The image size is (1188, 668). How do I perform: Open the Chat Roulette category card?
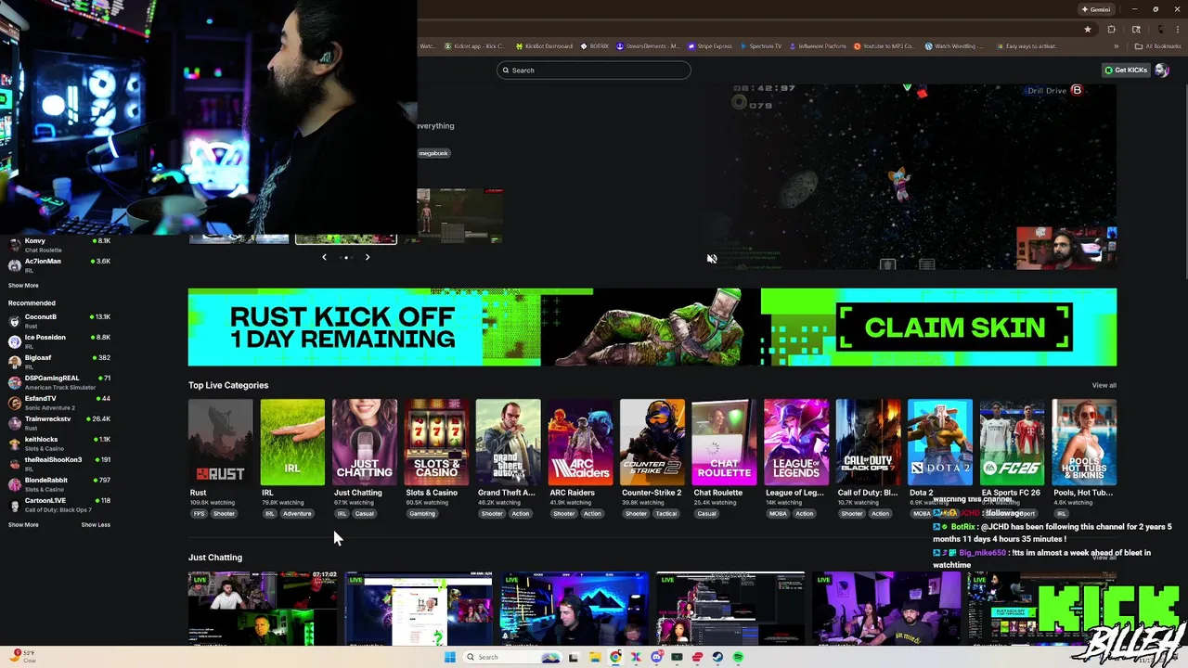pos(724,443)
